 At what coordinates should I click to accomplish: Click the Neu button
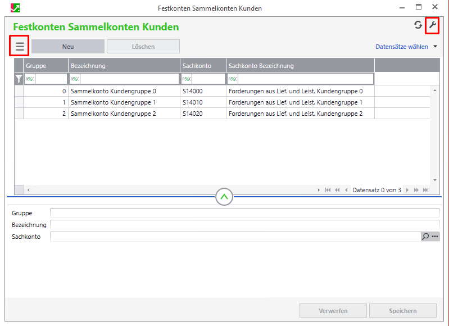68,47
